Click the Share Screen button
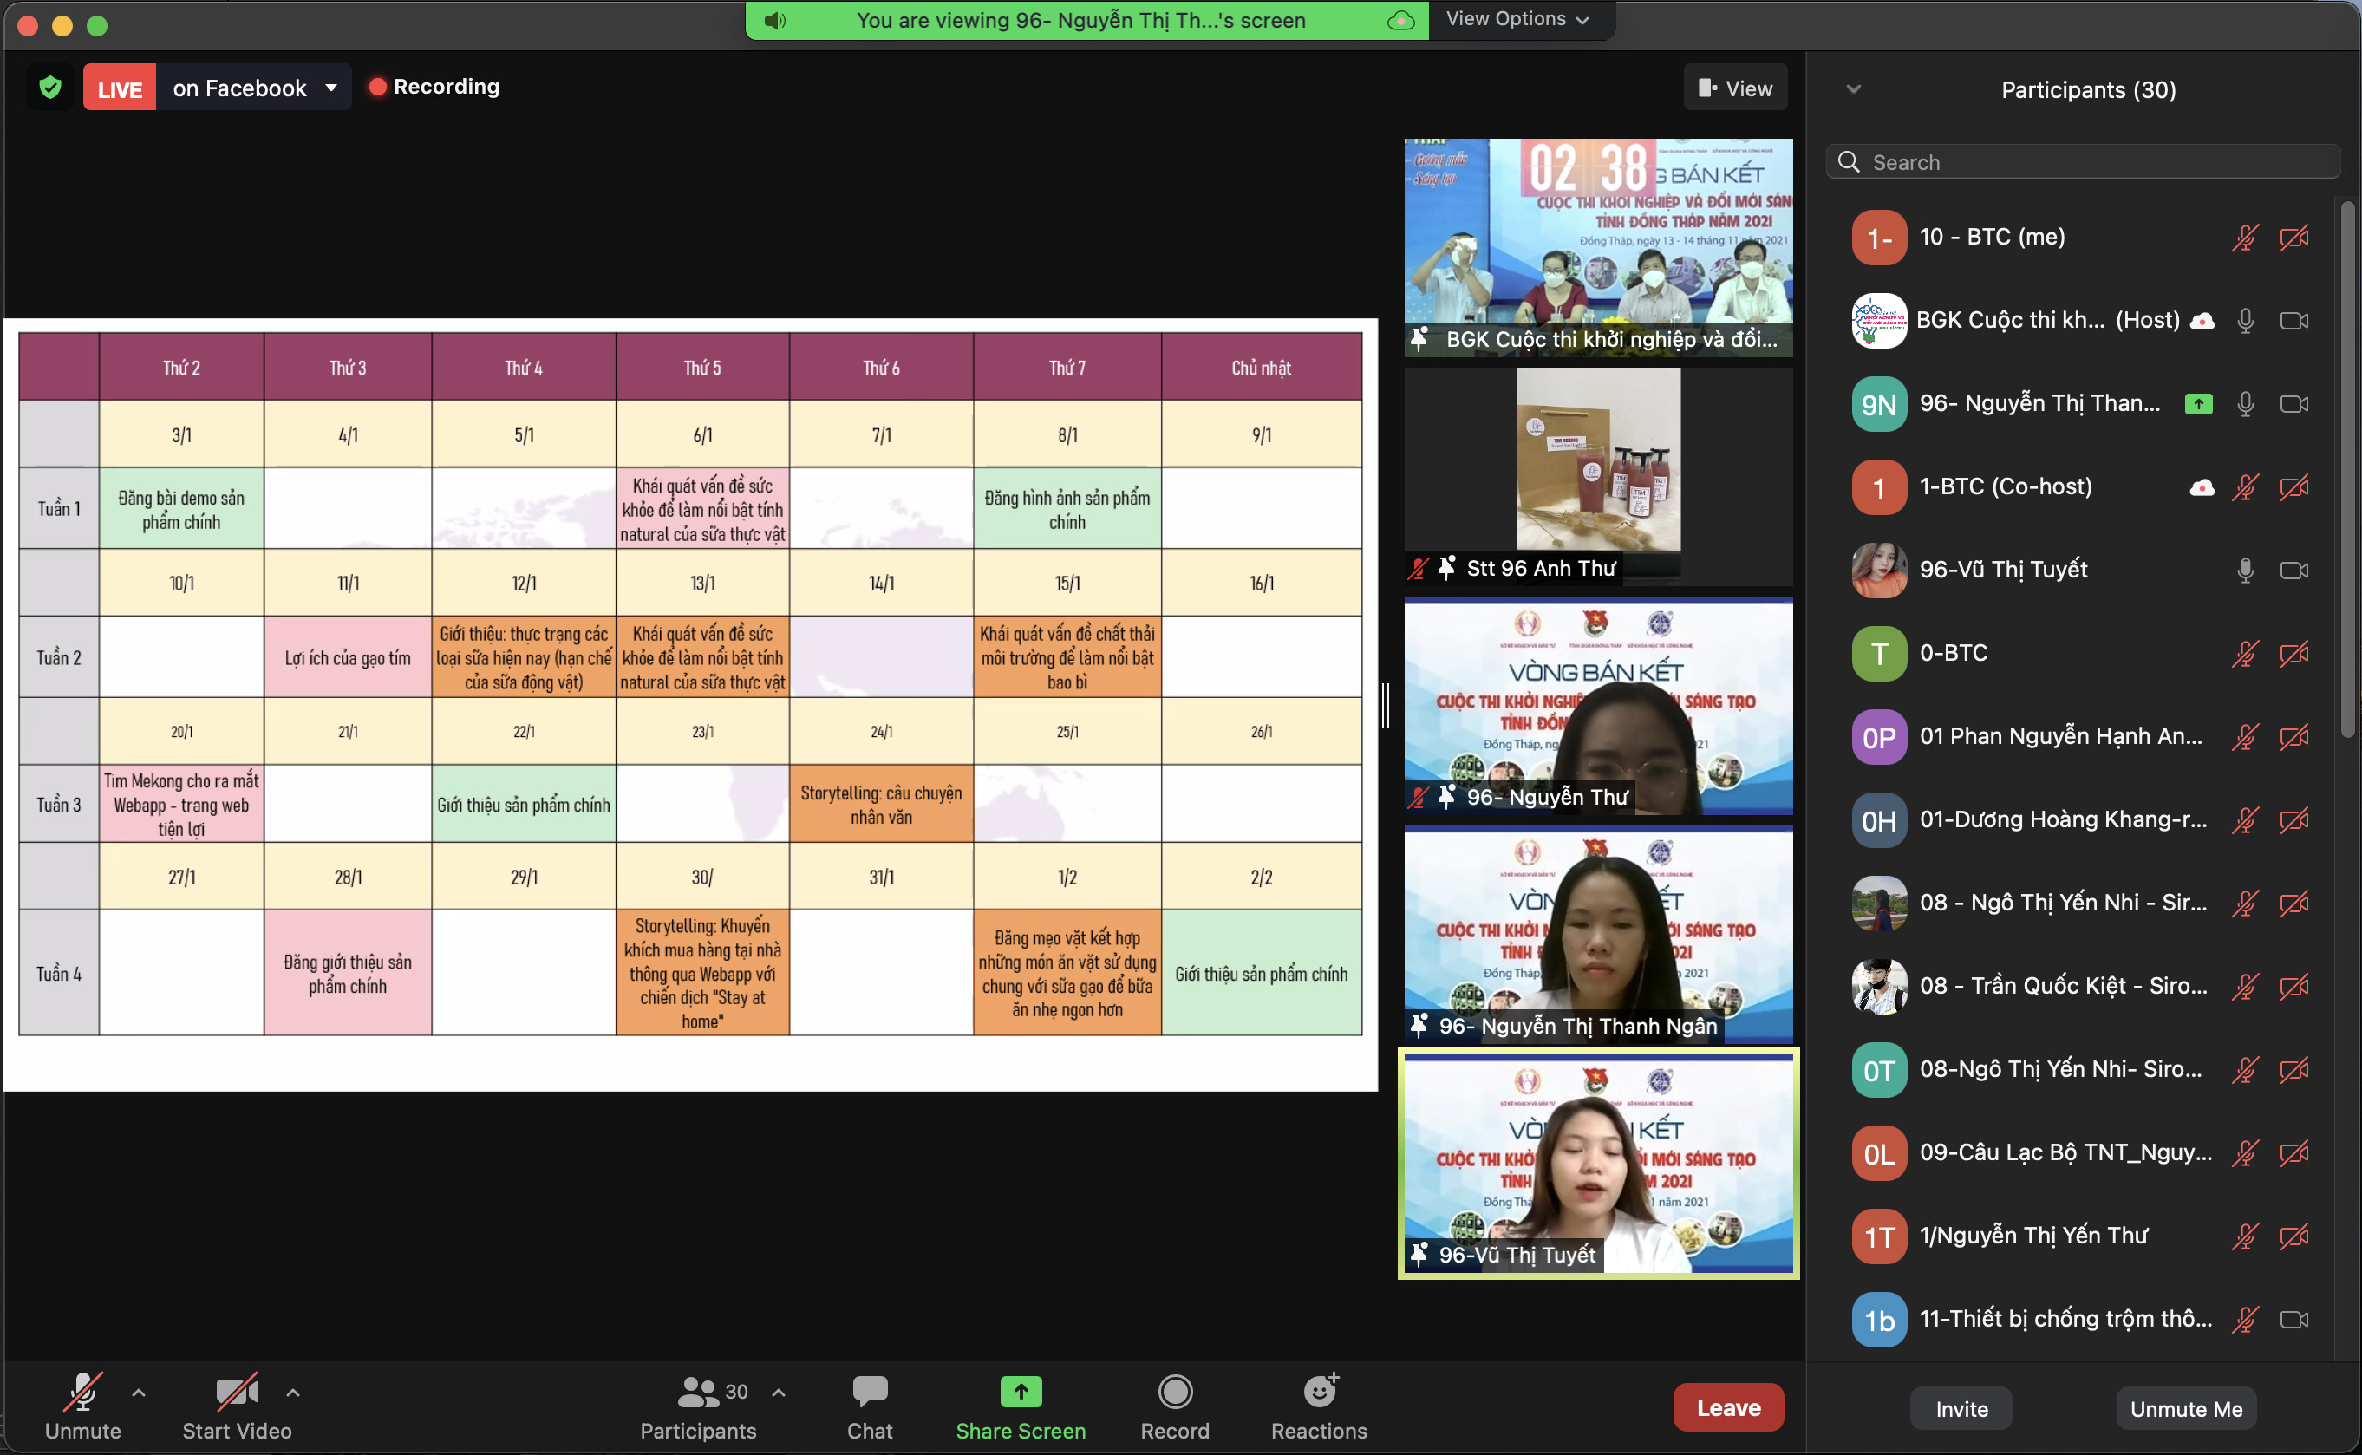This screenshot has height=1455, width=2362. (x=1021, y=1406)
